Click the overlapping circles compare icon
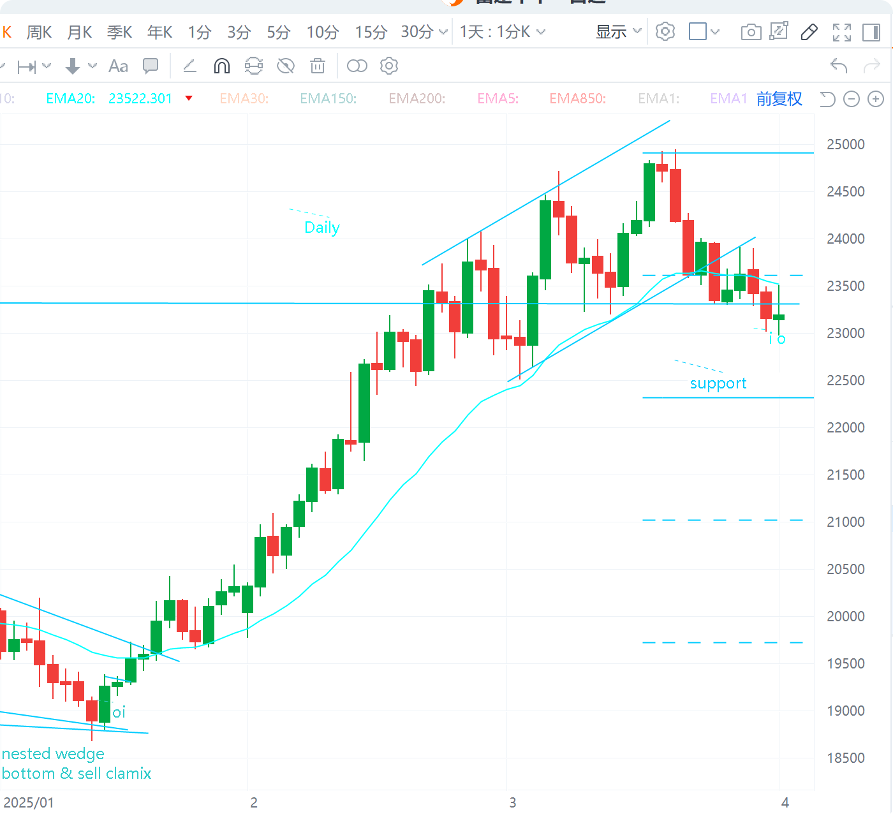893x819 pixels. click(357, 66)
